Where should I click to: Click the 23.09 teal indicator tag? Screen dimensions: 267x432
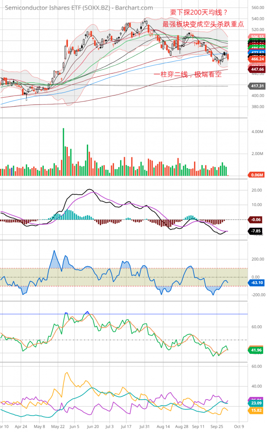(257, 403)
